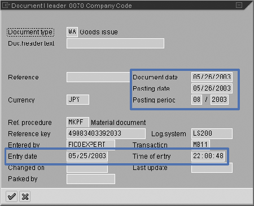Select the Currency JPY field

78,100
